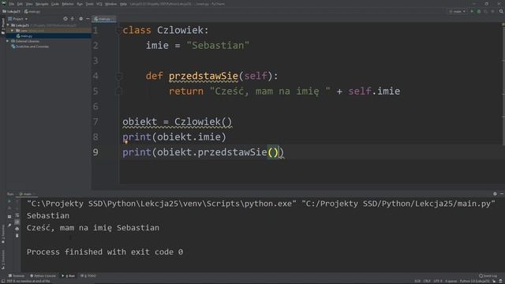This screenshot has height=284, width=505.
Task: Click the green Run button in toolbar
Action: [x=472, y=12]
